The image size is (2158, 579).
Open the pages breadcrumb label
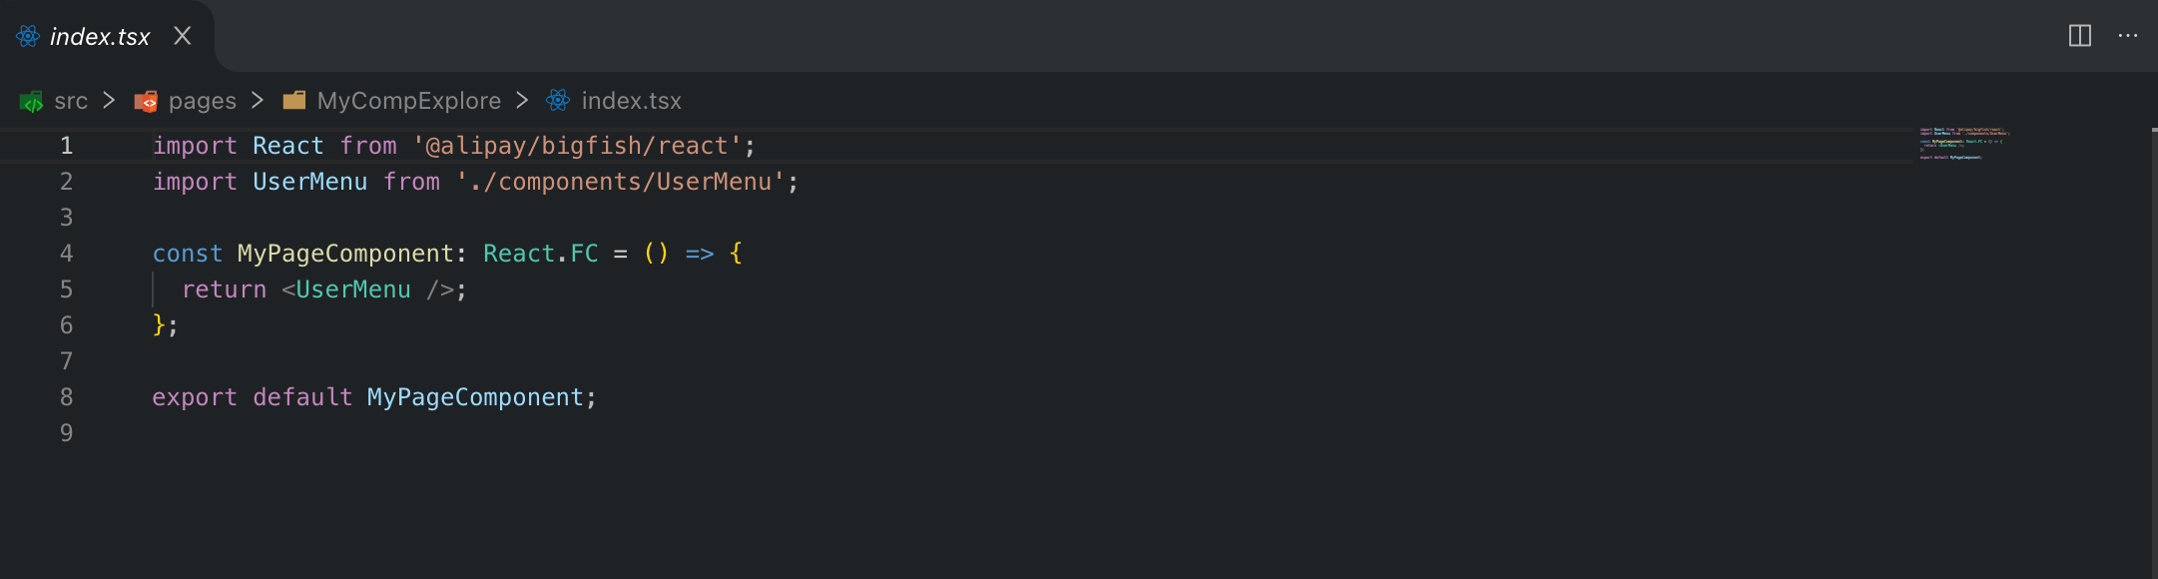point(203,101)
